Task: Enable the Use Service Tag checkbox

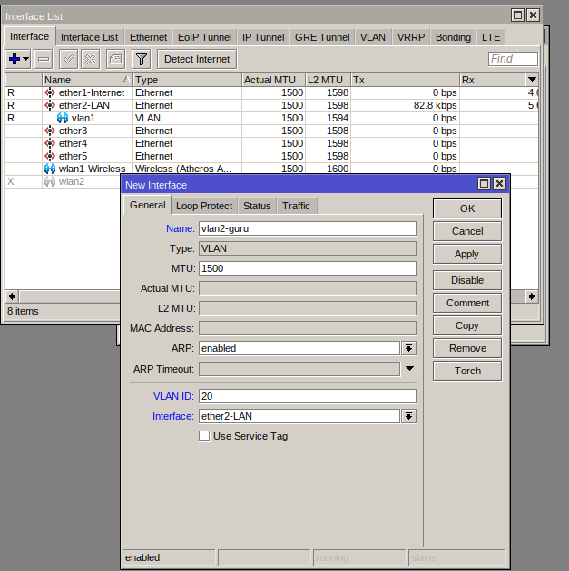Action: click(x=204, y=436)
